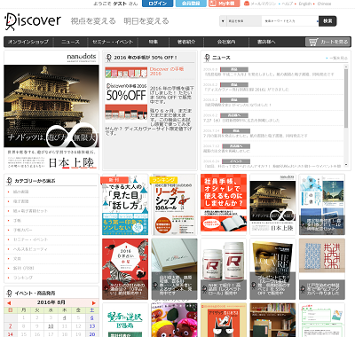Click the Discover logo in the header
The width and height of the screenshot is (355, 337).
pyautogui.click(x=33, y=21)
